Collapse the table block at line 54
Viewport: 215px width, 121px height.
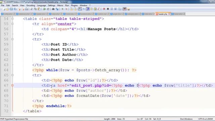[x=12, y=19]
